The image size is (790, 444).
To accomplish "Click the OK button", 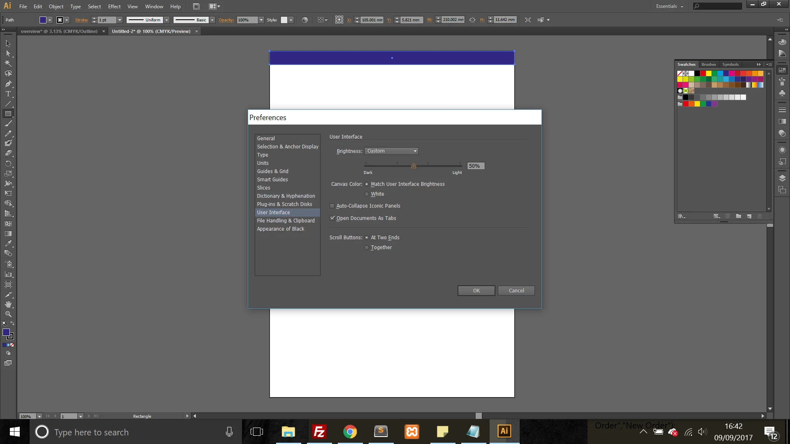I will click(476, 291).
